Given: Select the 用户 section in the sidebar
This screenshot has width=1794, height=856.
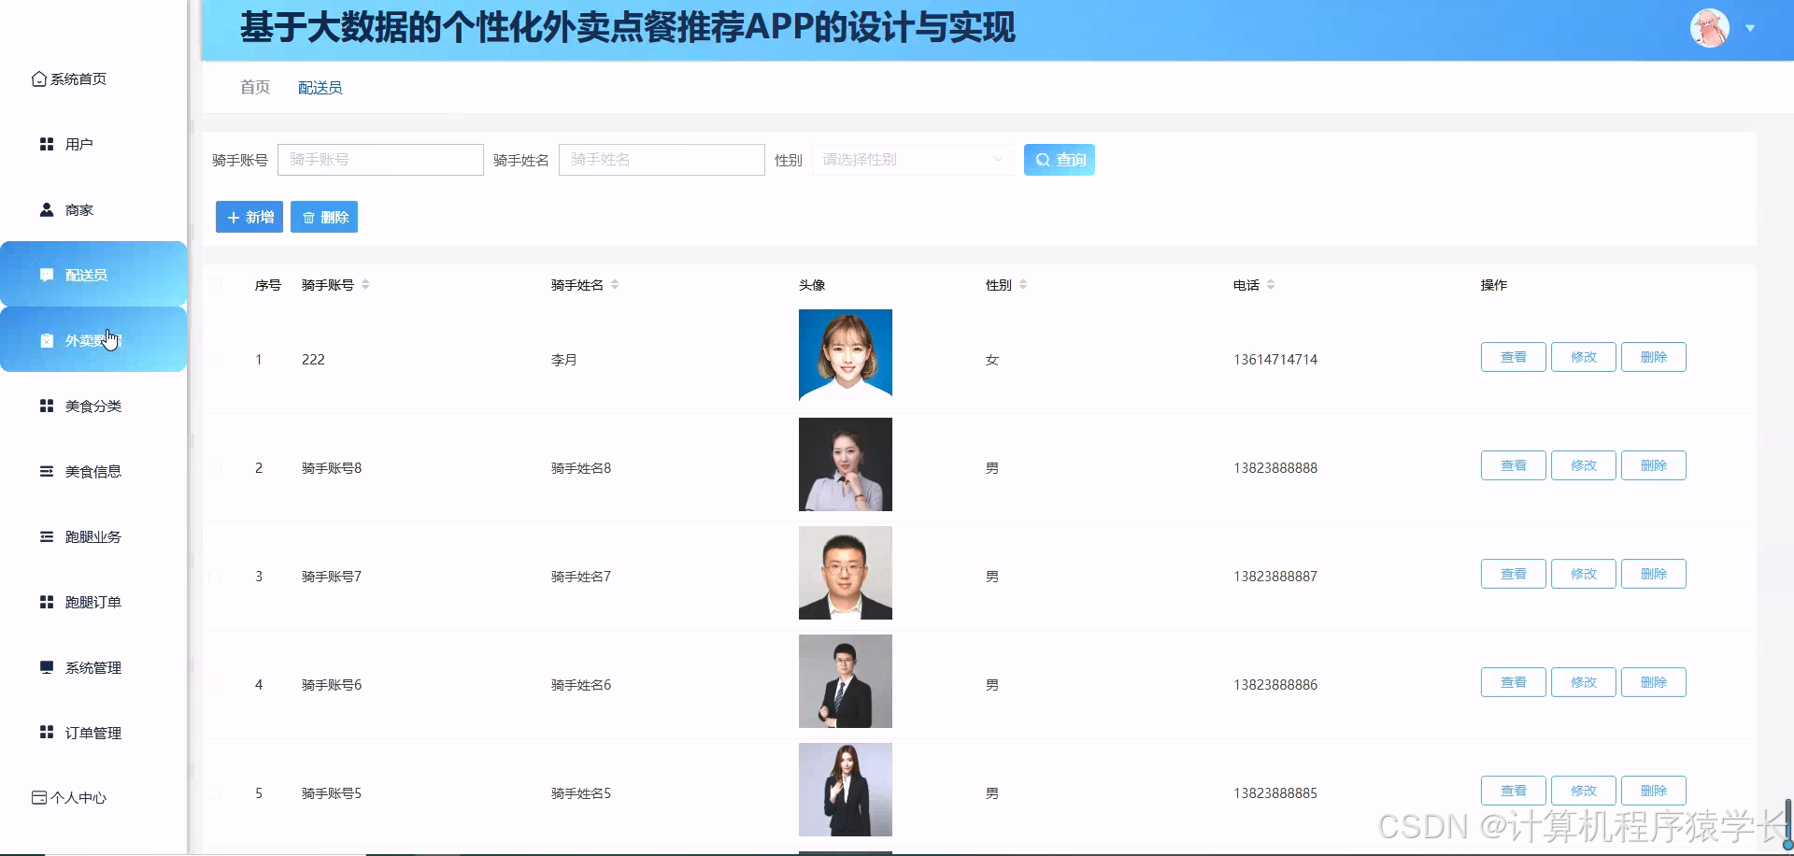Looking at the screenshot, I should pyautogui.click(x=46, y=144).
